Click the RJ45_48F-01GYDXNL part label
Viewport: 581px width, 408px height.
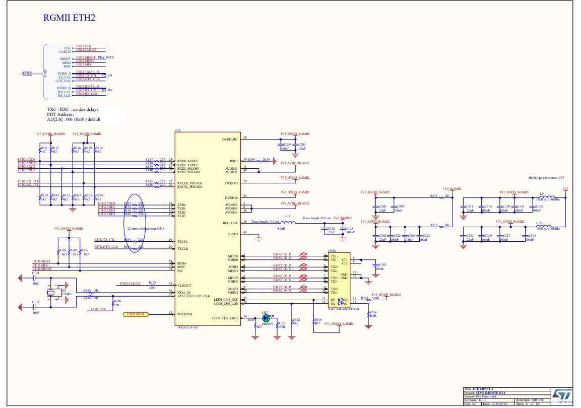click(x=344, y=309)
